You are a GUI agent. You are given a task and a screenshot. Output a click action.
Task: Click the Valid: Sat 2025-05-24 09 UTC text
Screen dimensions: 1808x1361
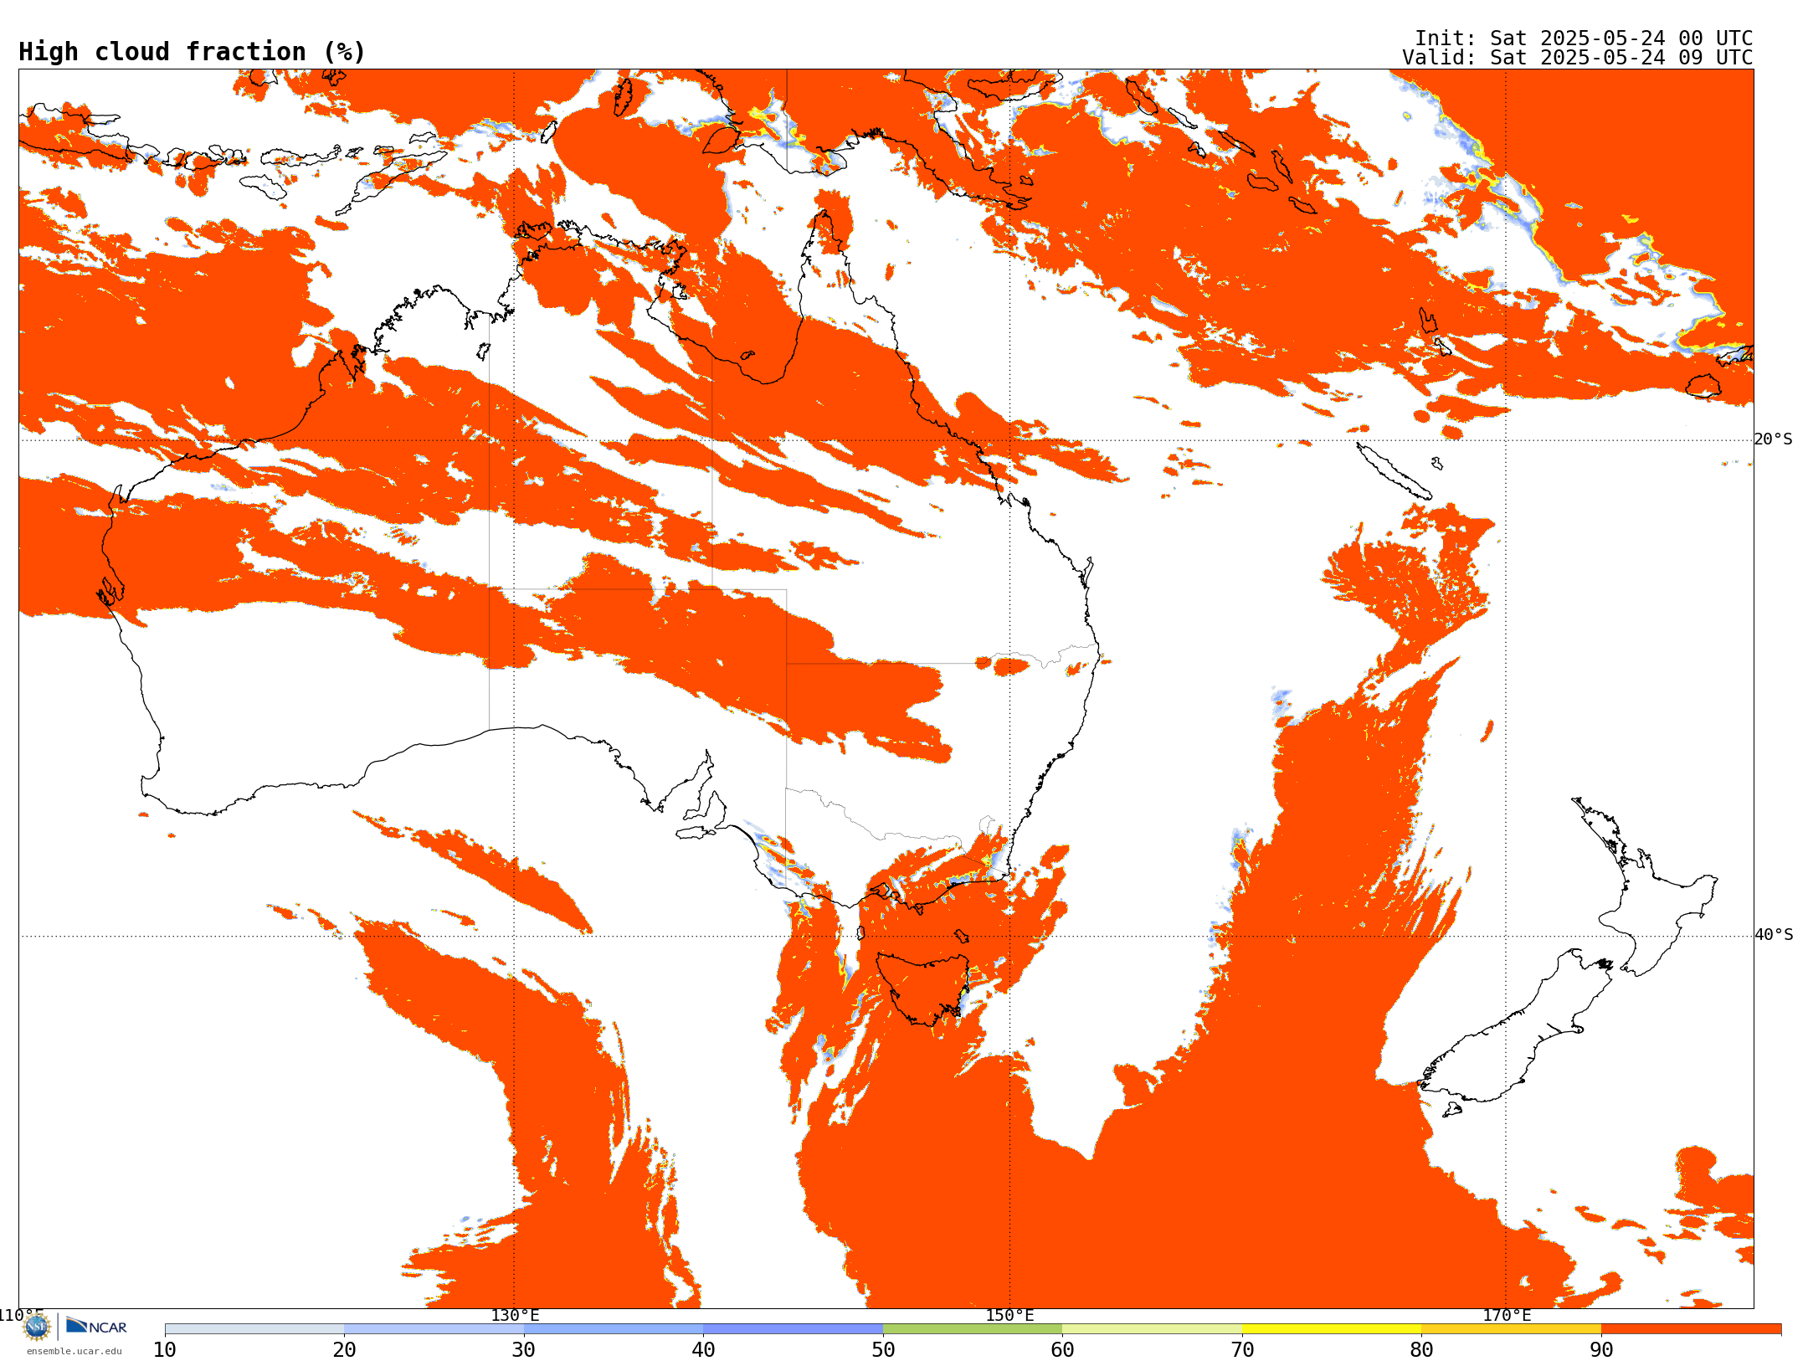pos(1578,58)
